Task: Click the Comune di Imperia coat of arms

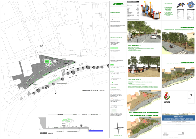Action: click(x=167, y=96)
